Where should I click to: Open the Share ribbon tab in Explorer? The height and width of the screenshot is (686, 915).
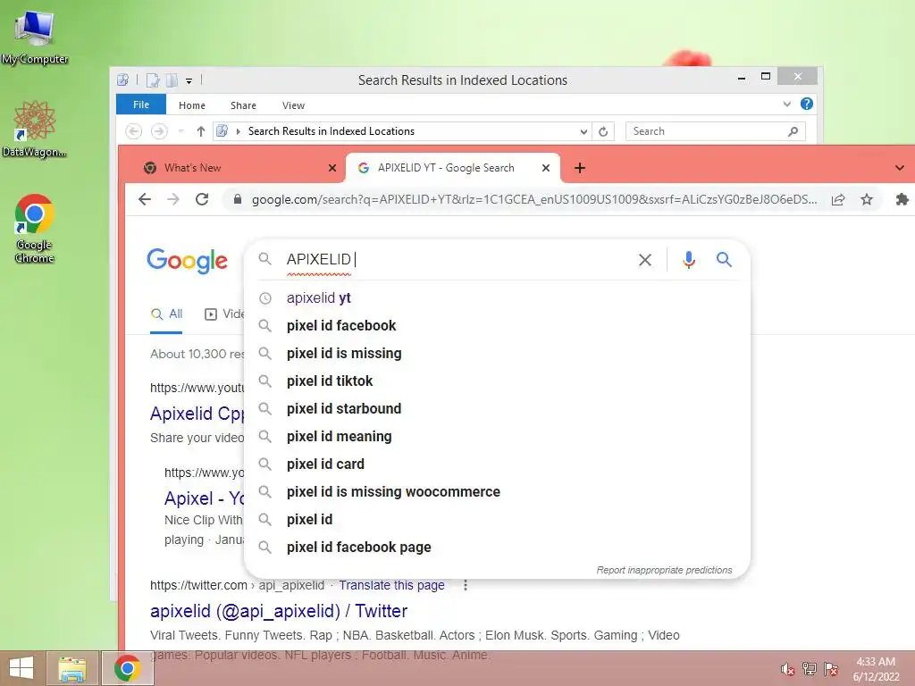pyautogui.click(x=243, y=105)
